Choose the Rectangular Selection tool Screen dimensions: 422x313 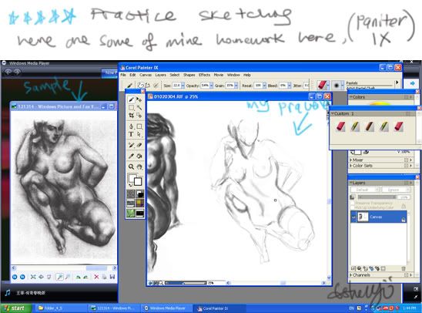tap(132, 108)
